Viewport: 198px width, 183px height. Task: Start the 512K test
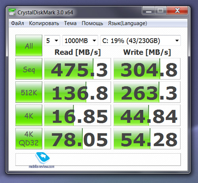tap(29, 92)
